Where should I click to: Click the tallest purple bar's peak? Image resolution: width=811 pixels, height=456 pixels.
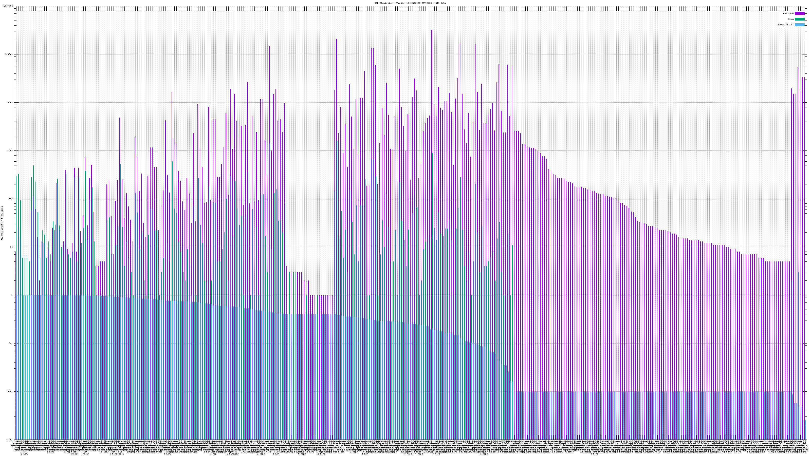click(432, 30)
